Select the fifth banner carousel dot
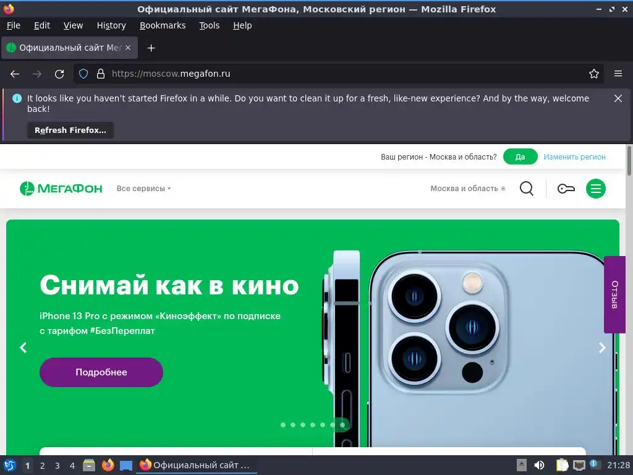633x475 pixels. 323,425
